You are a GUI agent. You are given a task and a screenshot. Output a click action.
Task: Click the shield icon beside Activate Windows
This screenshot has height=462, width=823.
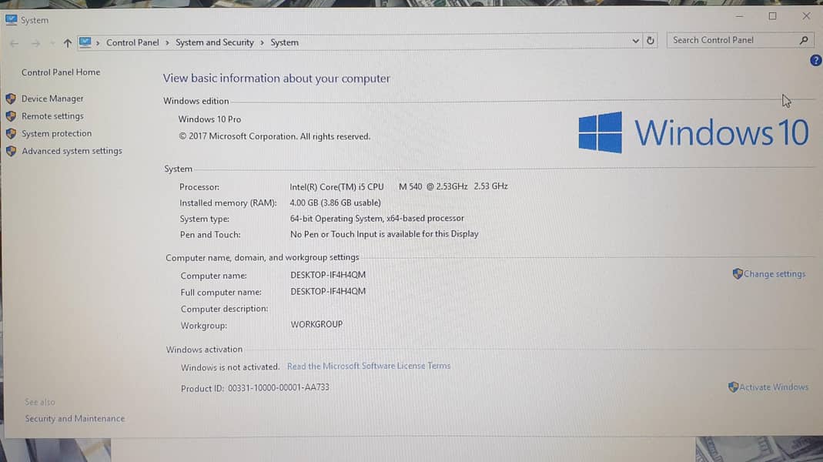(733, 387)
